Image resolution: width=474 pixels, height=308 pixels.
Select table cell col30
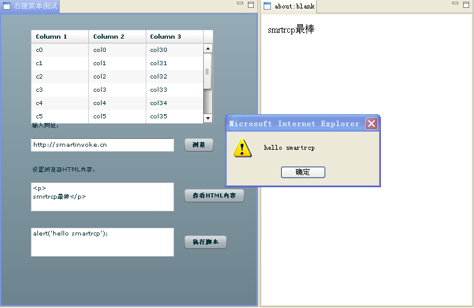pos(174,50)
